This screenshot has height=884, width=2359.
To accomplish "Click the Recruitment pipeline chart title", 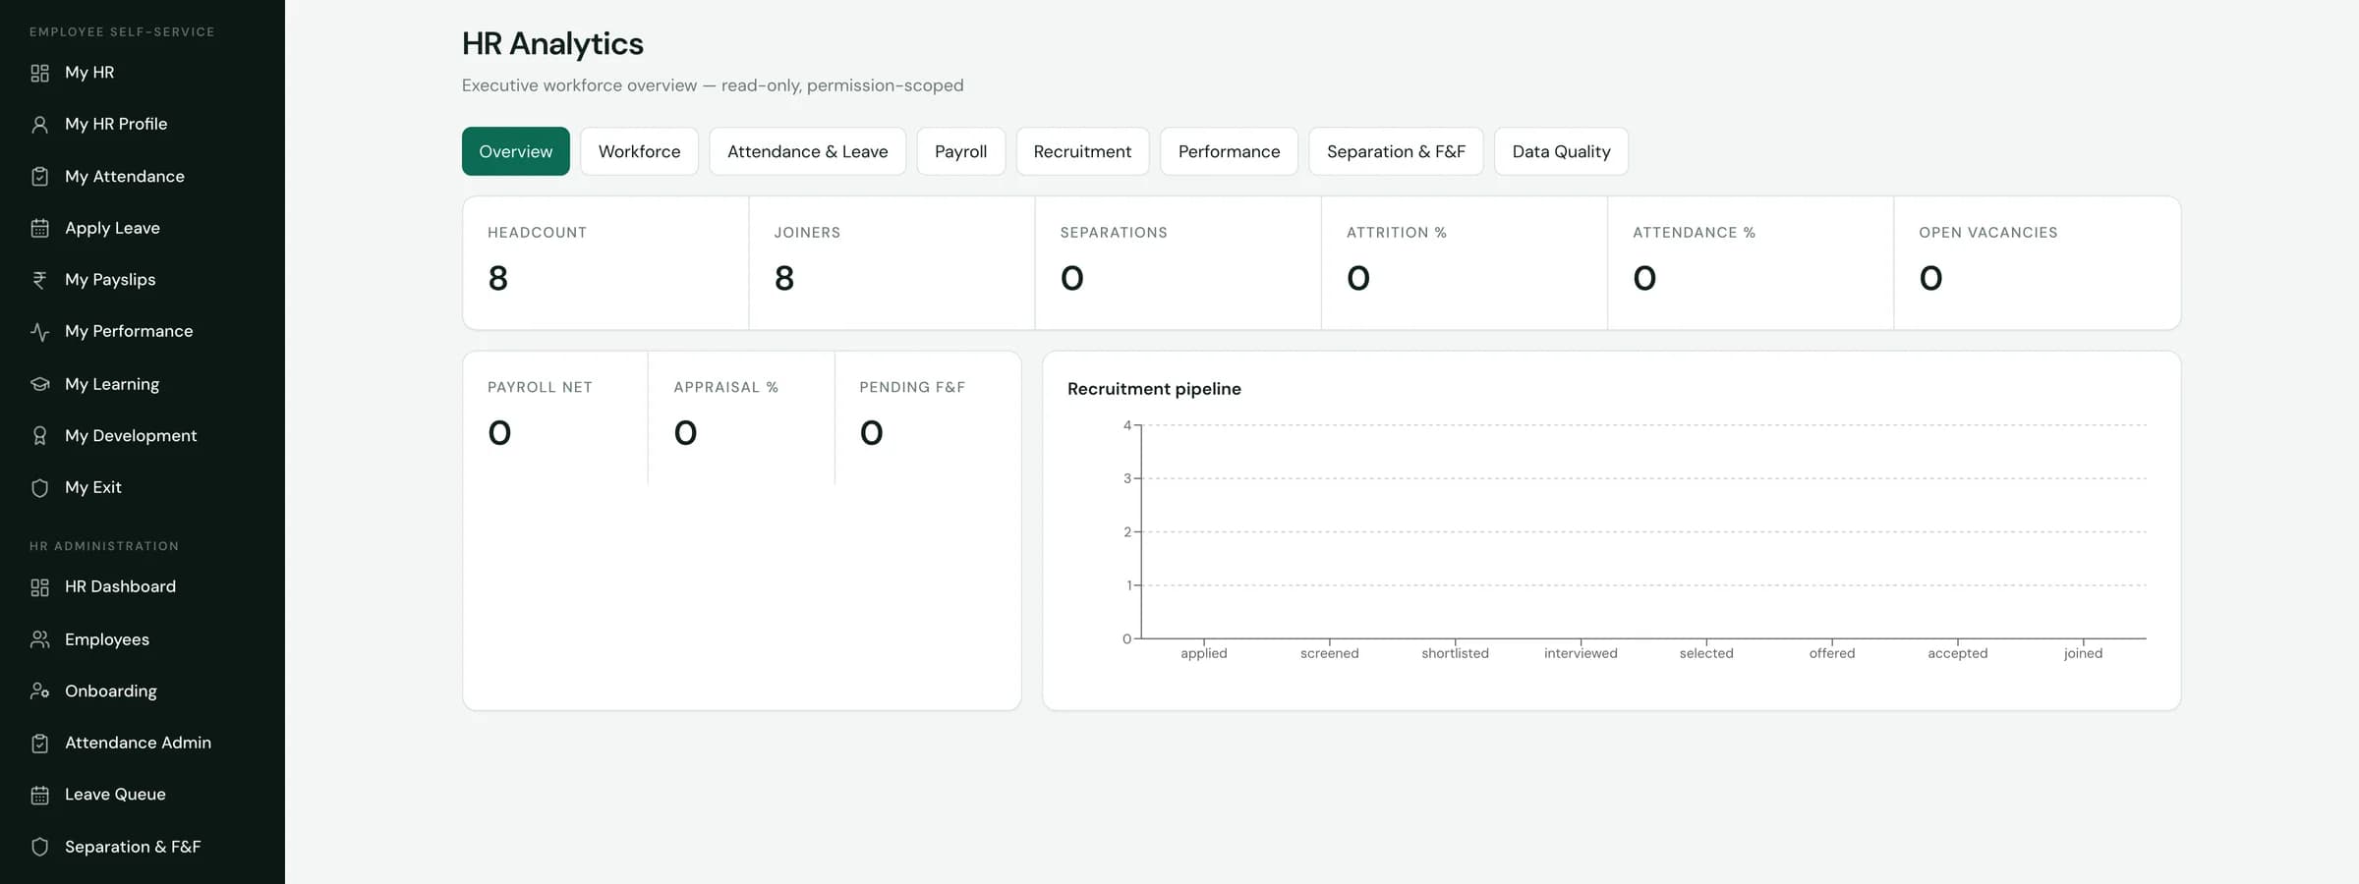I will [x=1154, y=389].
